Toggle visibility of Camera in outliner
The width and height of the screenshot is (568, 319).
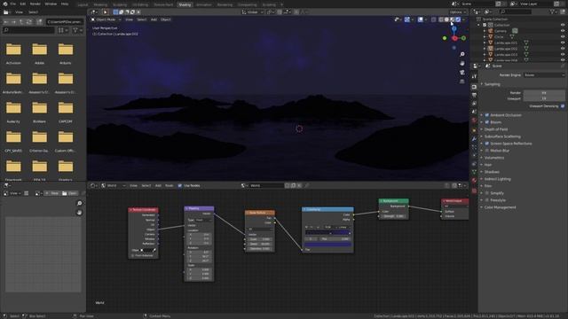point(563,31)
